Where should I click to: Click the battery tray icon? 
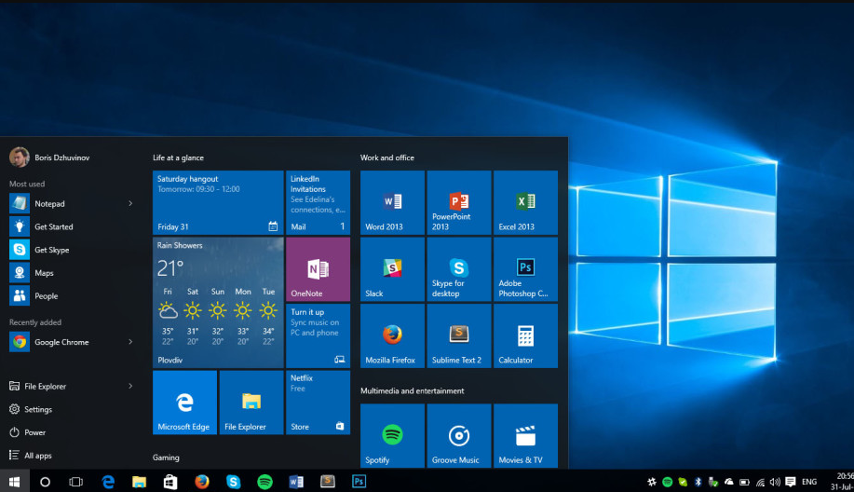[x=744, y=482]
